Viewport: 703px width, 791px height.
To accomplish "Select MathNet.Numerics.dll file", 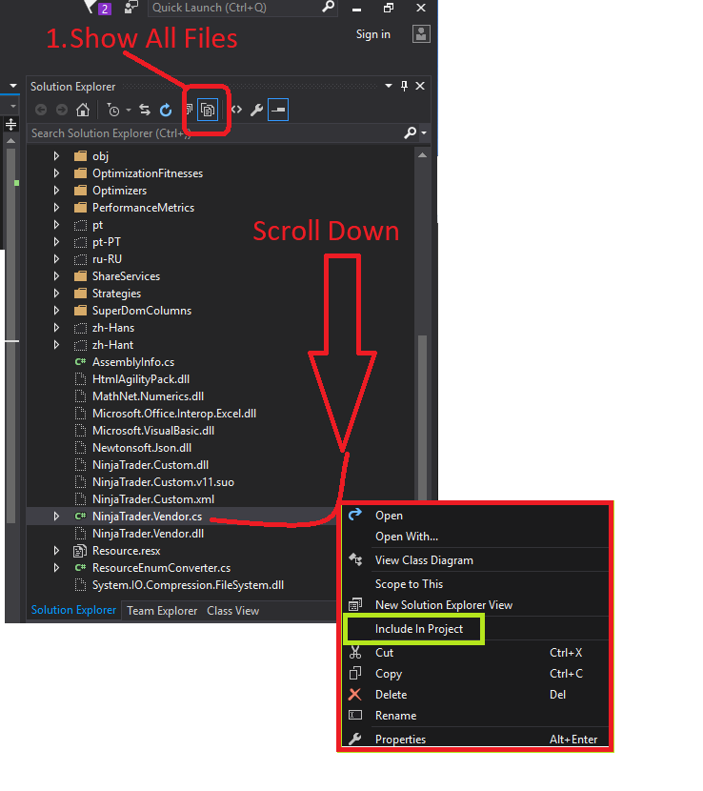I will pyautogui.click(x=149, y=396).
